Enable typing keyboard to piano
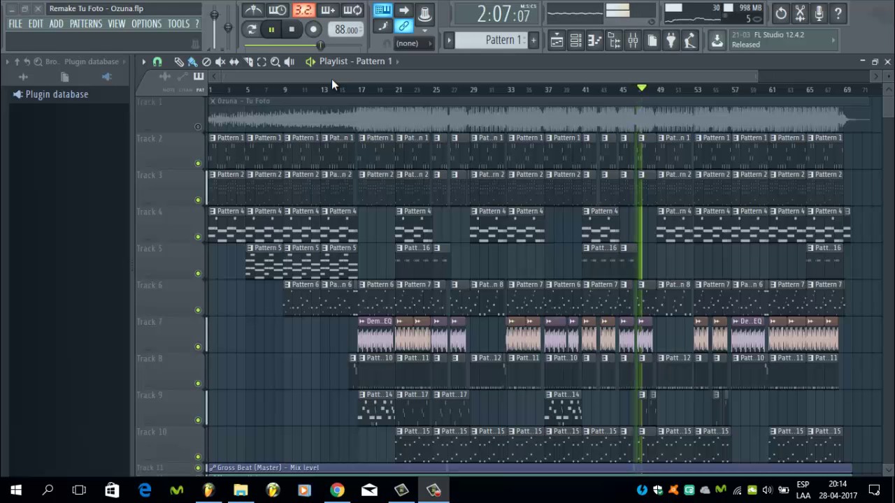This screenshot has width=895, height=503. tap(382, 10)
